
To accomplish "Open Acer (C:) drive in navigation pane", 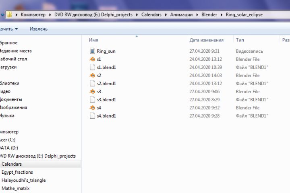I will [x=8, y=140].
